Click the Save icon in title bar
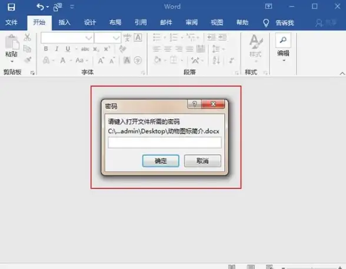Screen dimensions: 346x269 pos(11,7)
